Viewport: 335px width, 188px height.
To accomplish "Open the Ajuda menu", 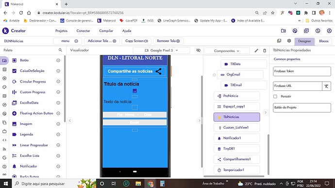I will point(127,31).
